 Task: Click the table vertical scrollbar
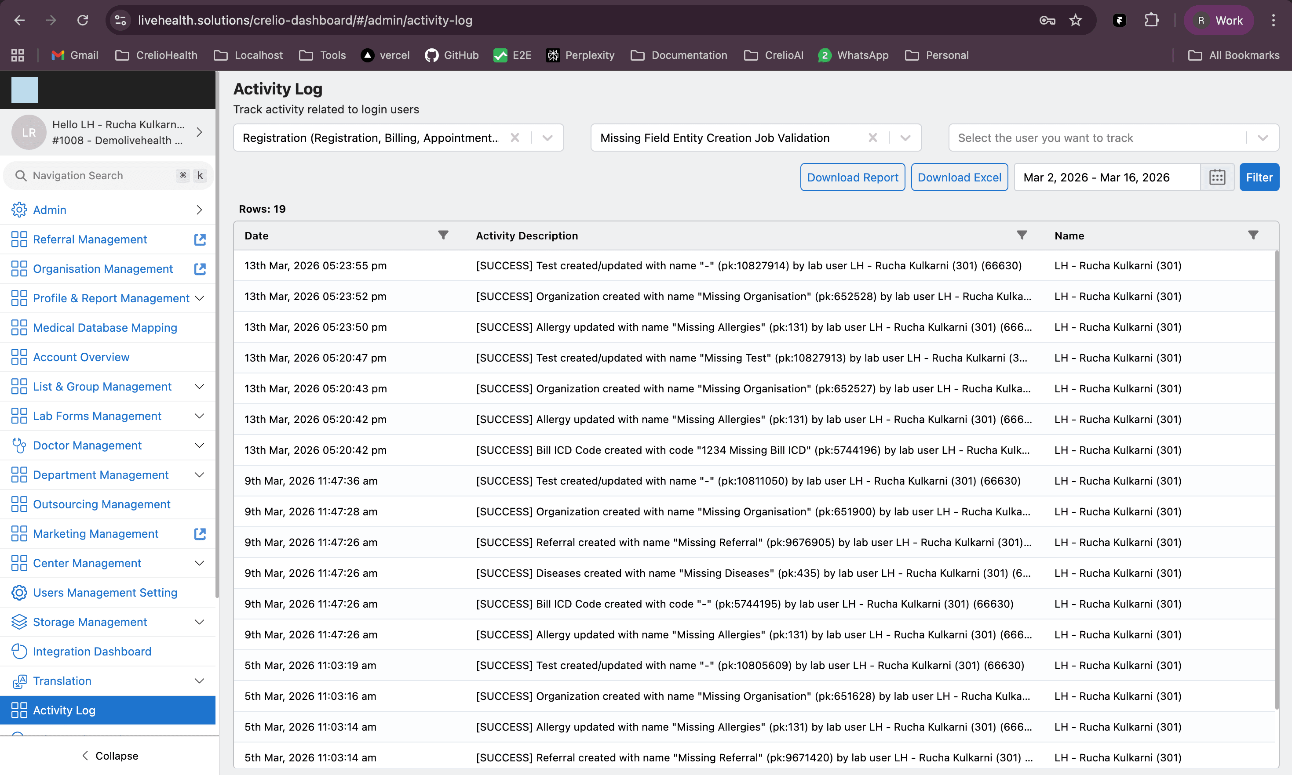(1276, 479)
